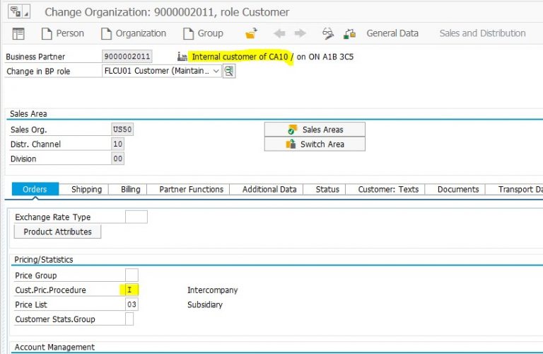Click the Switch Area button
Screen dimensions: 543x354
click(315, 144)
